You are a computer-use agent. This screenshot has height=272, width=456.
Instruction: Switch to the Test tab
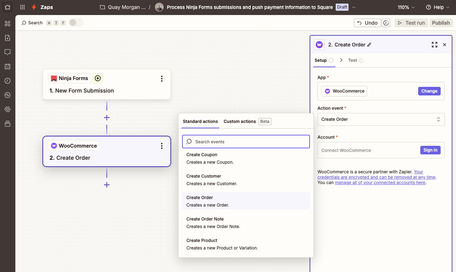[x=356, y=60]
